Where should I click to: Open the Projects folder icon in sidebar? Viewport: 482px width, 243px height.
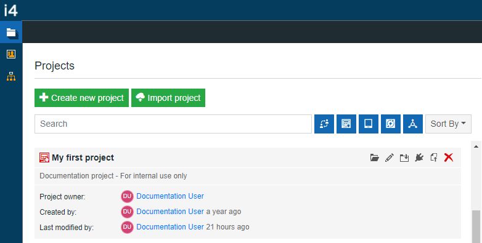[x=11, y=32]
